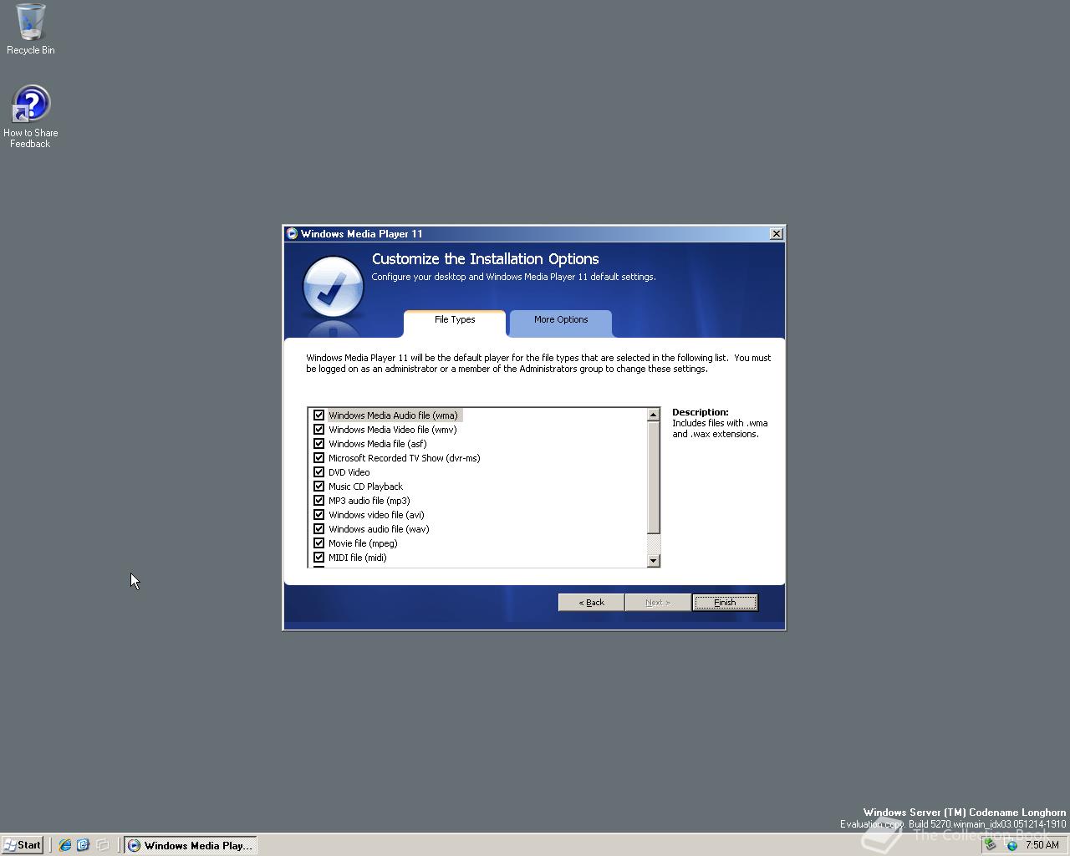Open the How to Share Feedback shortcut
This screenshot has width=1070, height=856.
click(31, 117)
